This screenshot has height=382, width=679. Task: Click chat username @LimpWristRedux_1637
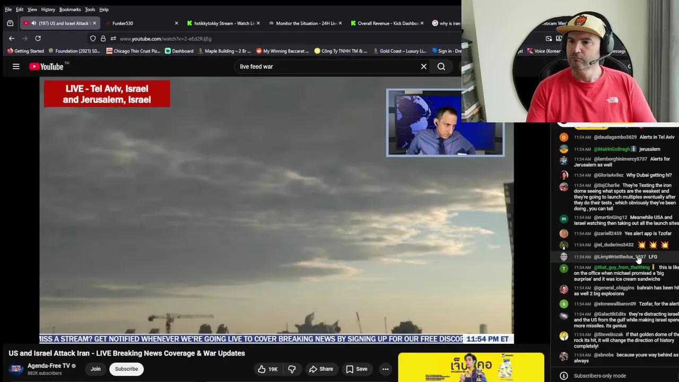click(x=620, y=257)
